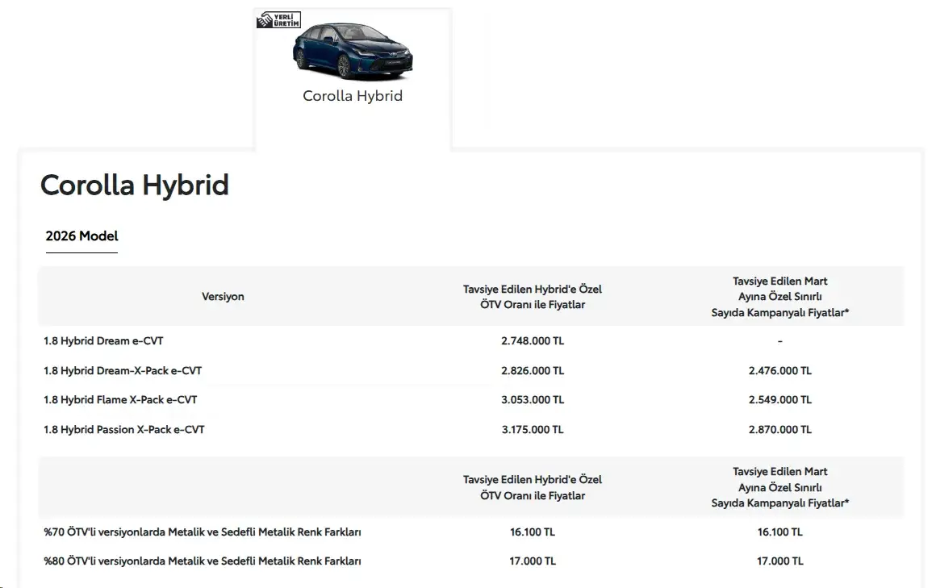Click the %70 ÖTV'li Metalik Renk Farkları row
936x588 pixels.
471,532
